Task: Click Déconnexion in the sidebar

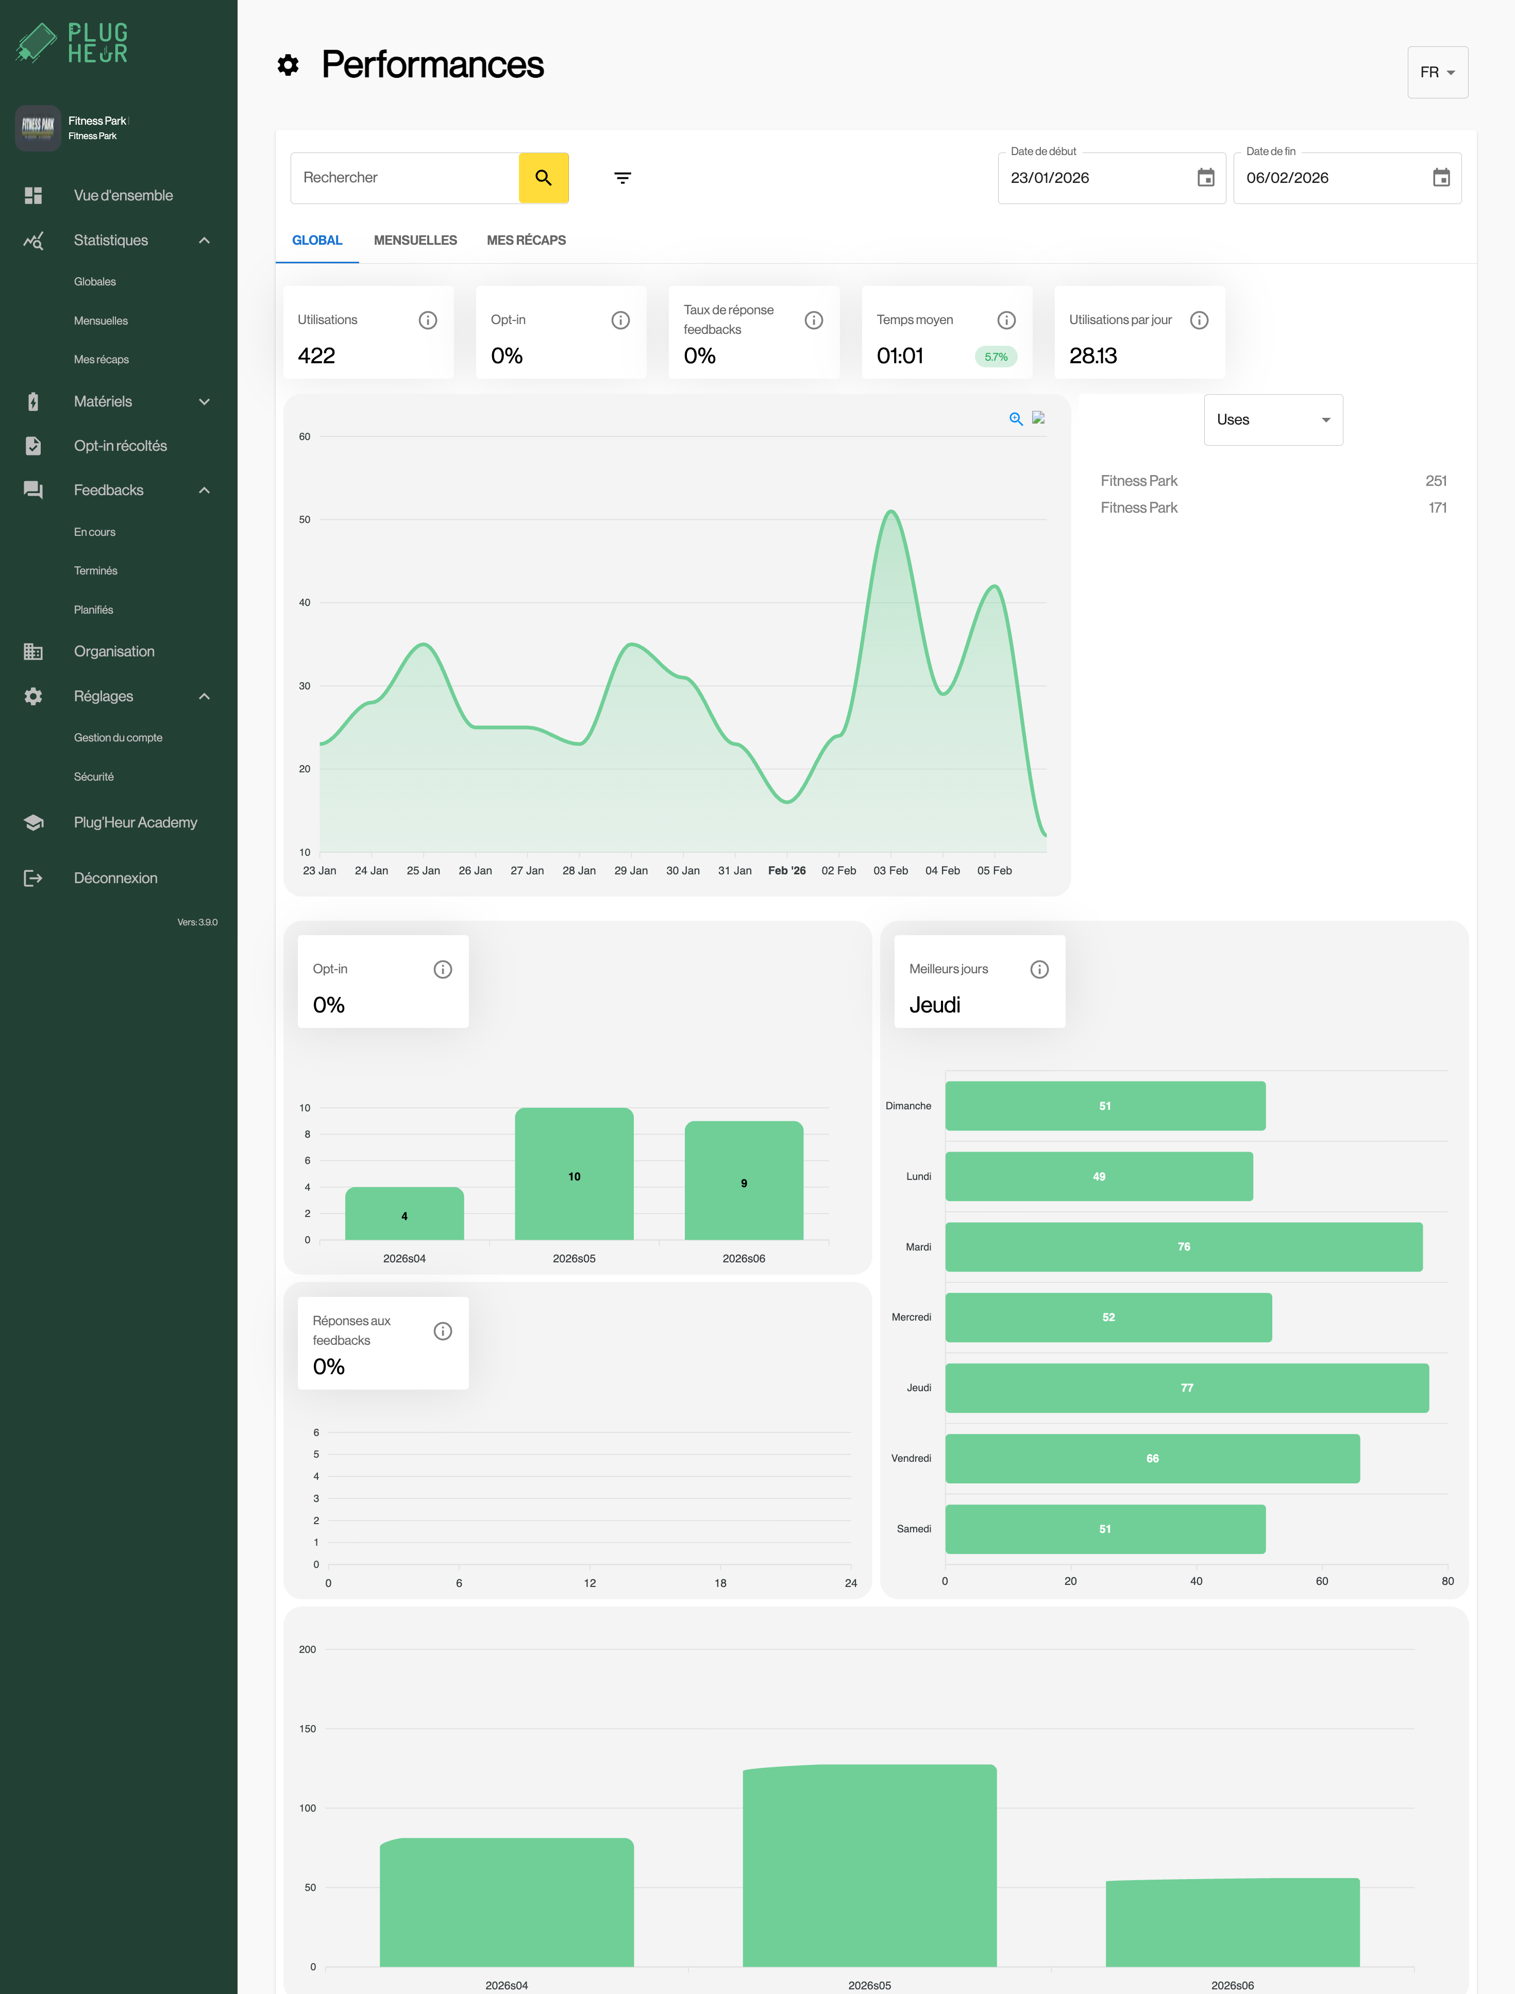Action: coord(115,878)
